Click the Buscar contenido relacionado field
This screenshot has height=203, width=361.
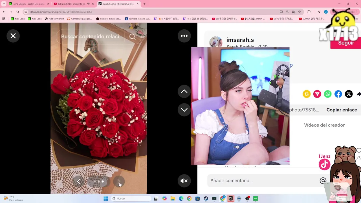click(92, 37)
